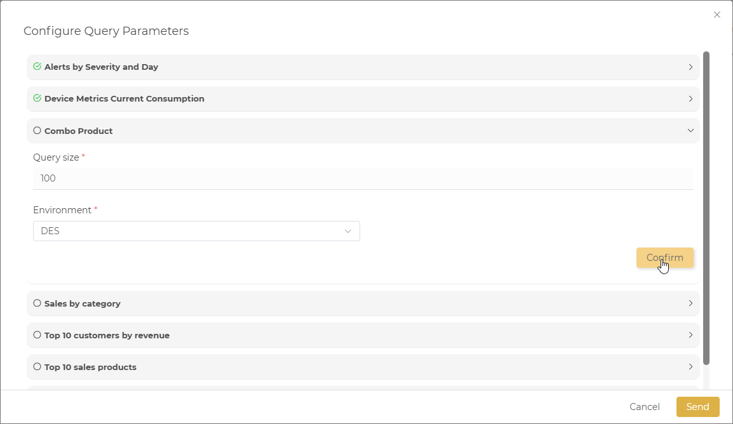Click green checkmark on Alerts by Severity and Day

pos(37,67)
